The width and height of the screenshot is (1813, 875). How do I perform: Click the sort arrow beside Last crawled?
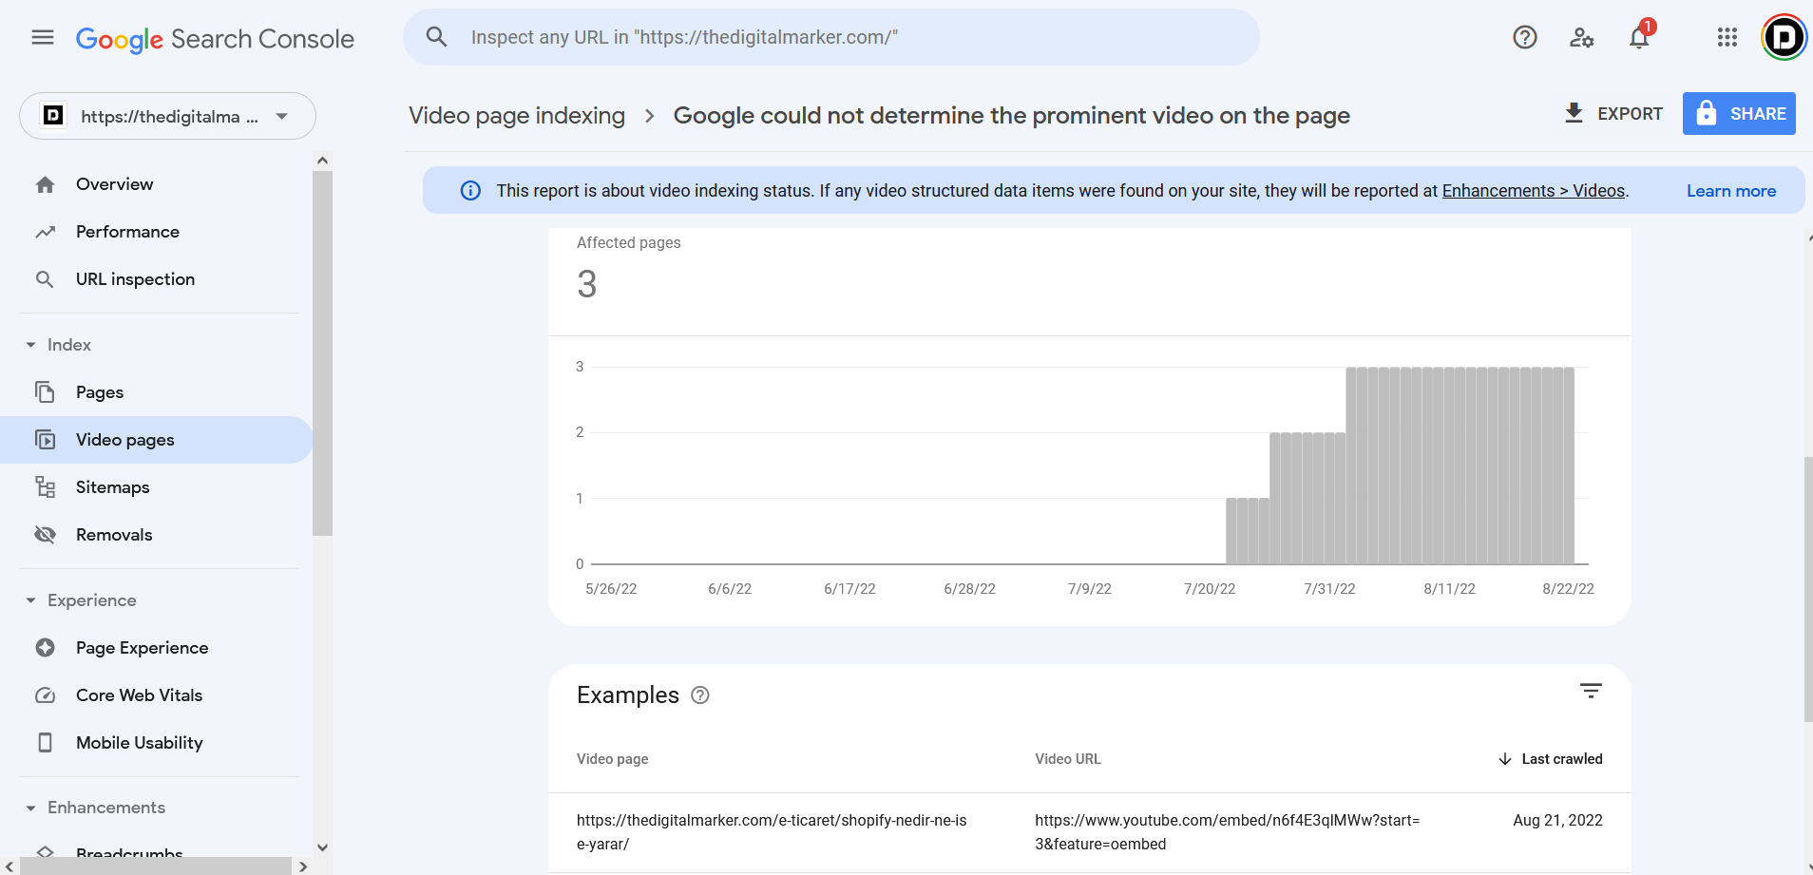pyautogui.click(x=1505, y=759)
